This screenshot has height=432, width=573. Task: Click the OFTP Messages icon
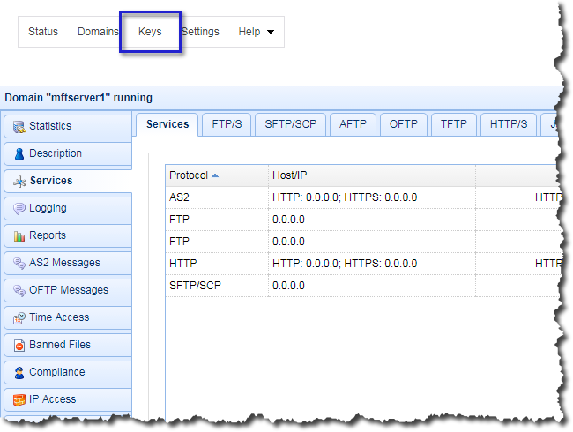(19, 291)
